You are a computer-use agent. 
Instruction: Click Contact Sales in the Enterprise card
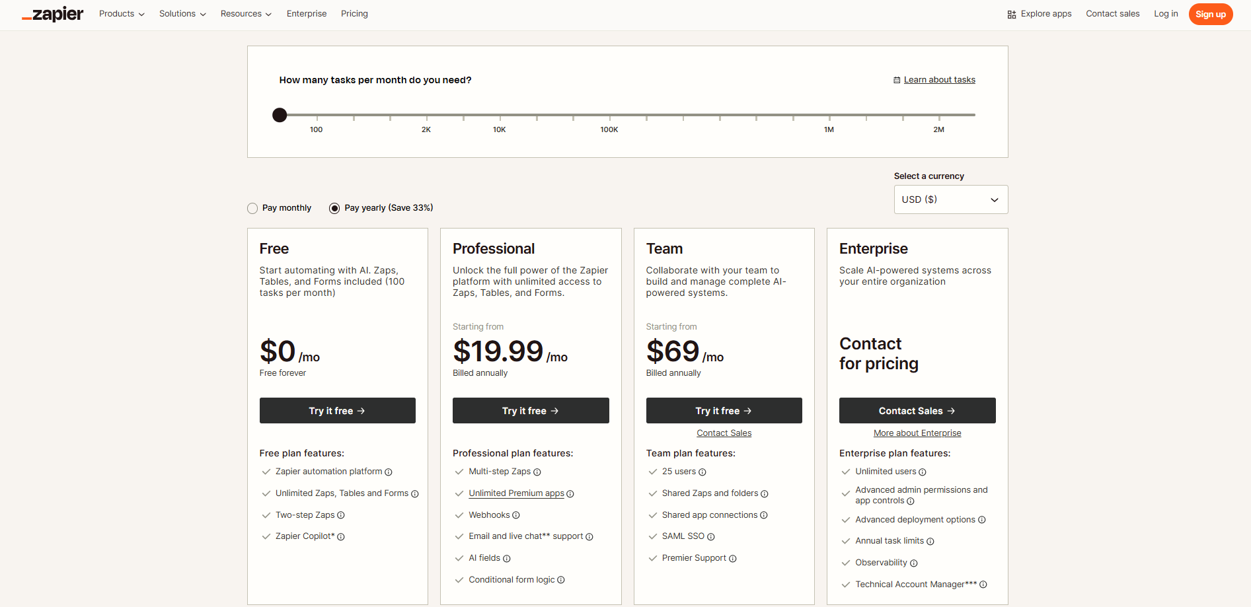point(917,410)
